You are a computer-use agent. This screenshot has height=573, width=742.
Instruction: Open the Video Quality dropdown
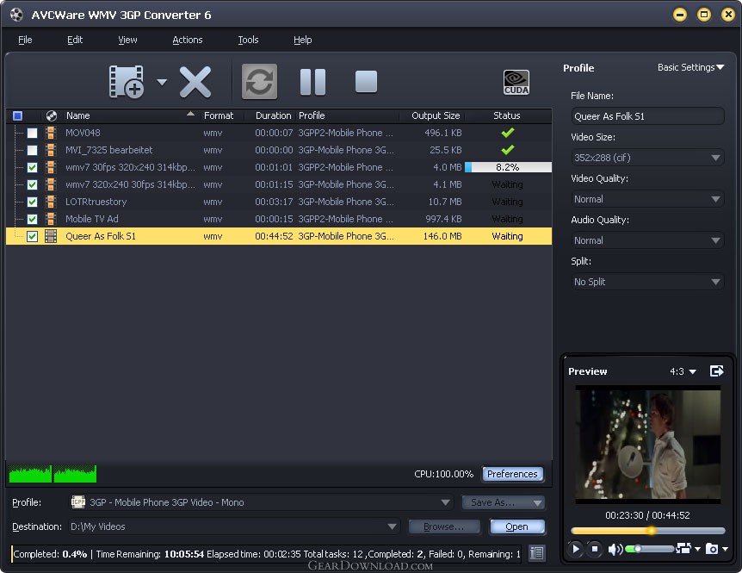[647, 199]
